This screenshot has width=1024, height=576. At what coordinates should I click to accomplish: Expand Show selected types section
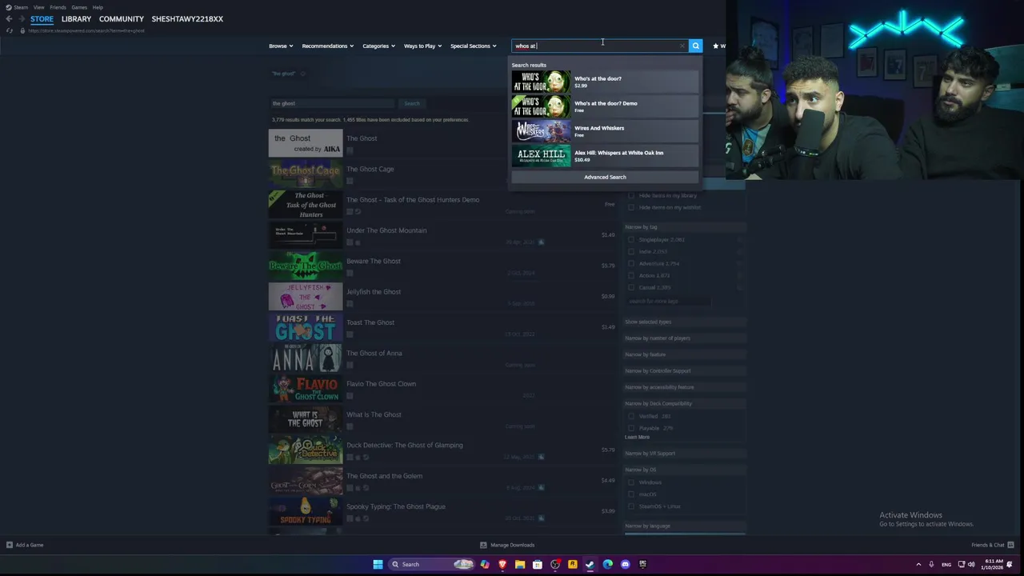point(684,322)
